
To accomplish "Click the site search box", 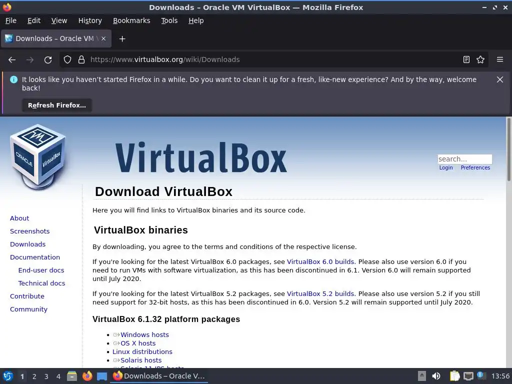I will pos(464,159).
